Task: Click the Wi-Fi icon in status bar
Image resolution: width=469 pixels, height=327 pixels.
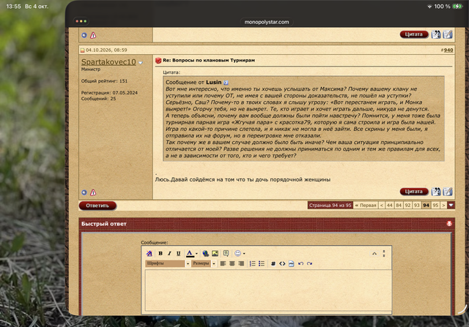Action: pyautogui.click(x=429, y=7)
